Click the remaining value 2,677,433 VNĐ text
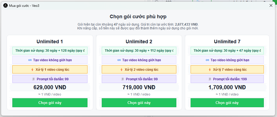The width and height of the screenshot is (277, 117). click(186, 24)
